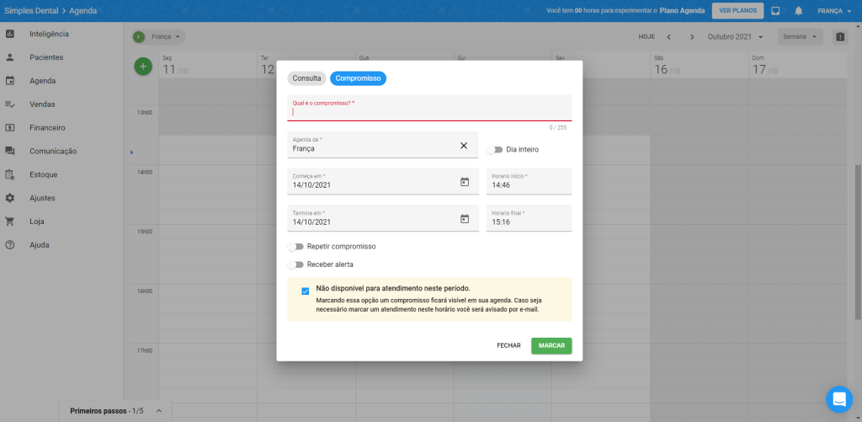Click the Estoque clipboard icon
862x422 pixels.
click(10, 175)
